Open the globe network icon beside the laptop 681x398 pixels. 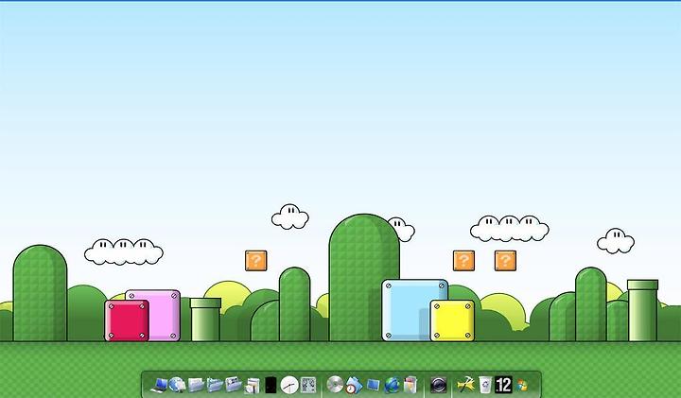point(177,385)
